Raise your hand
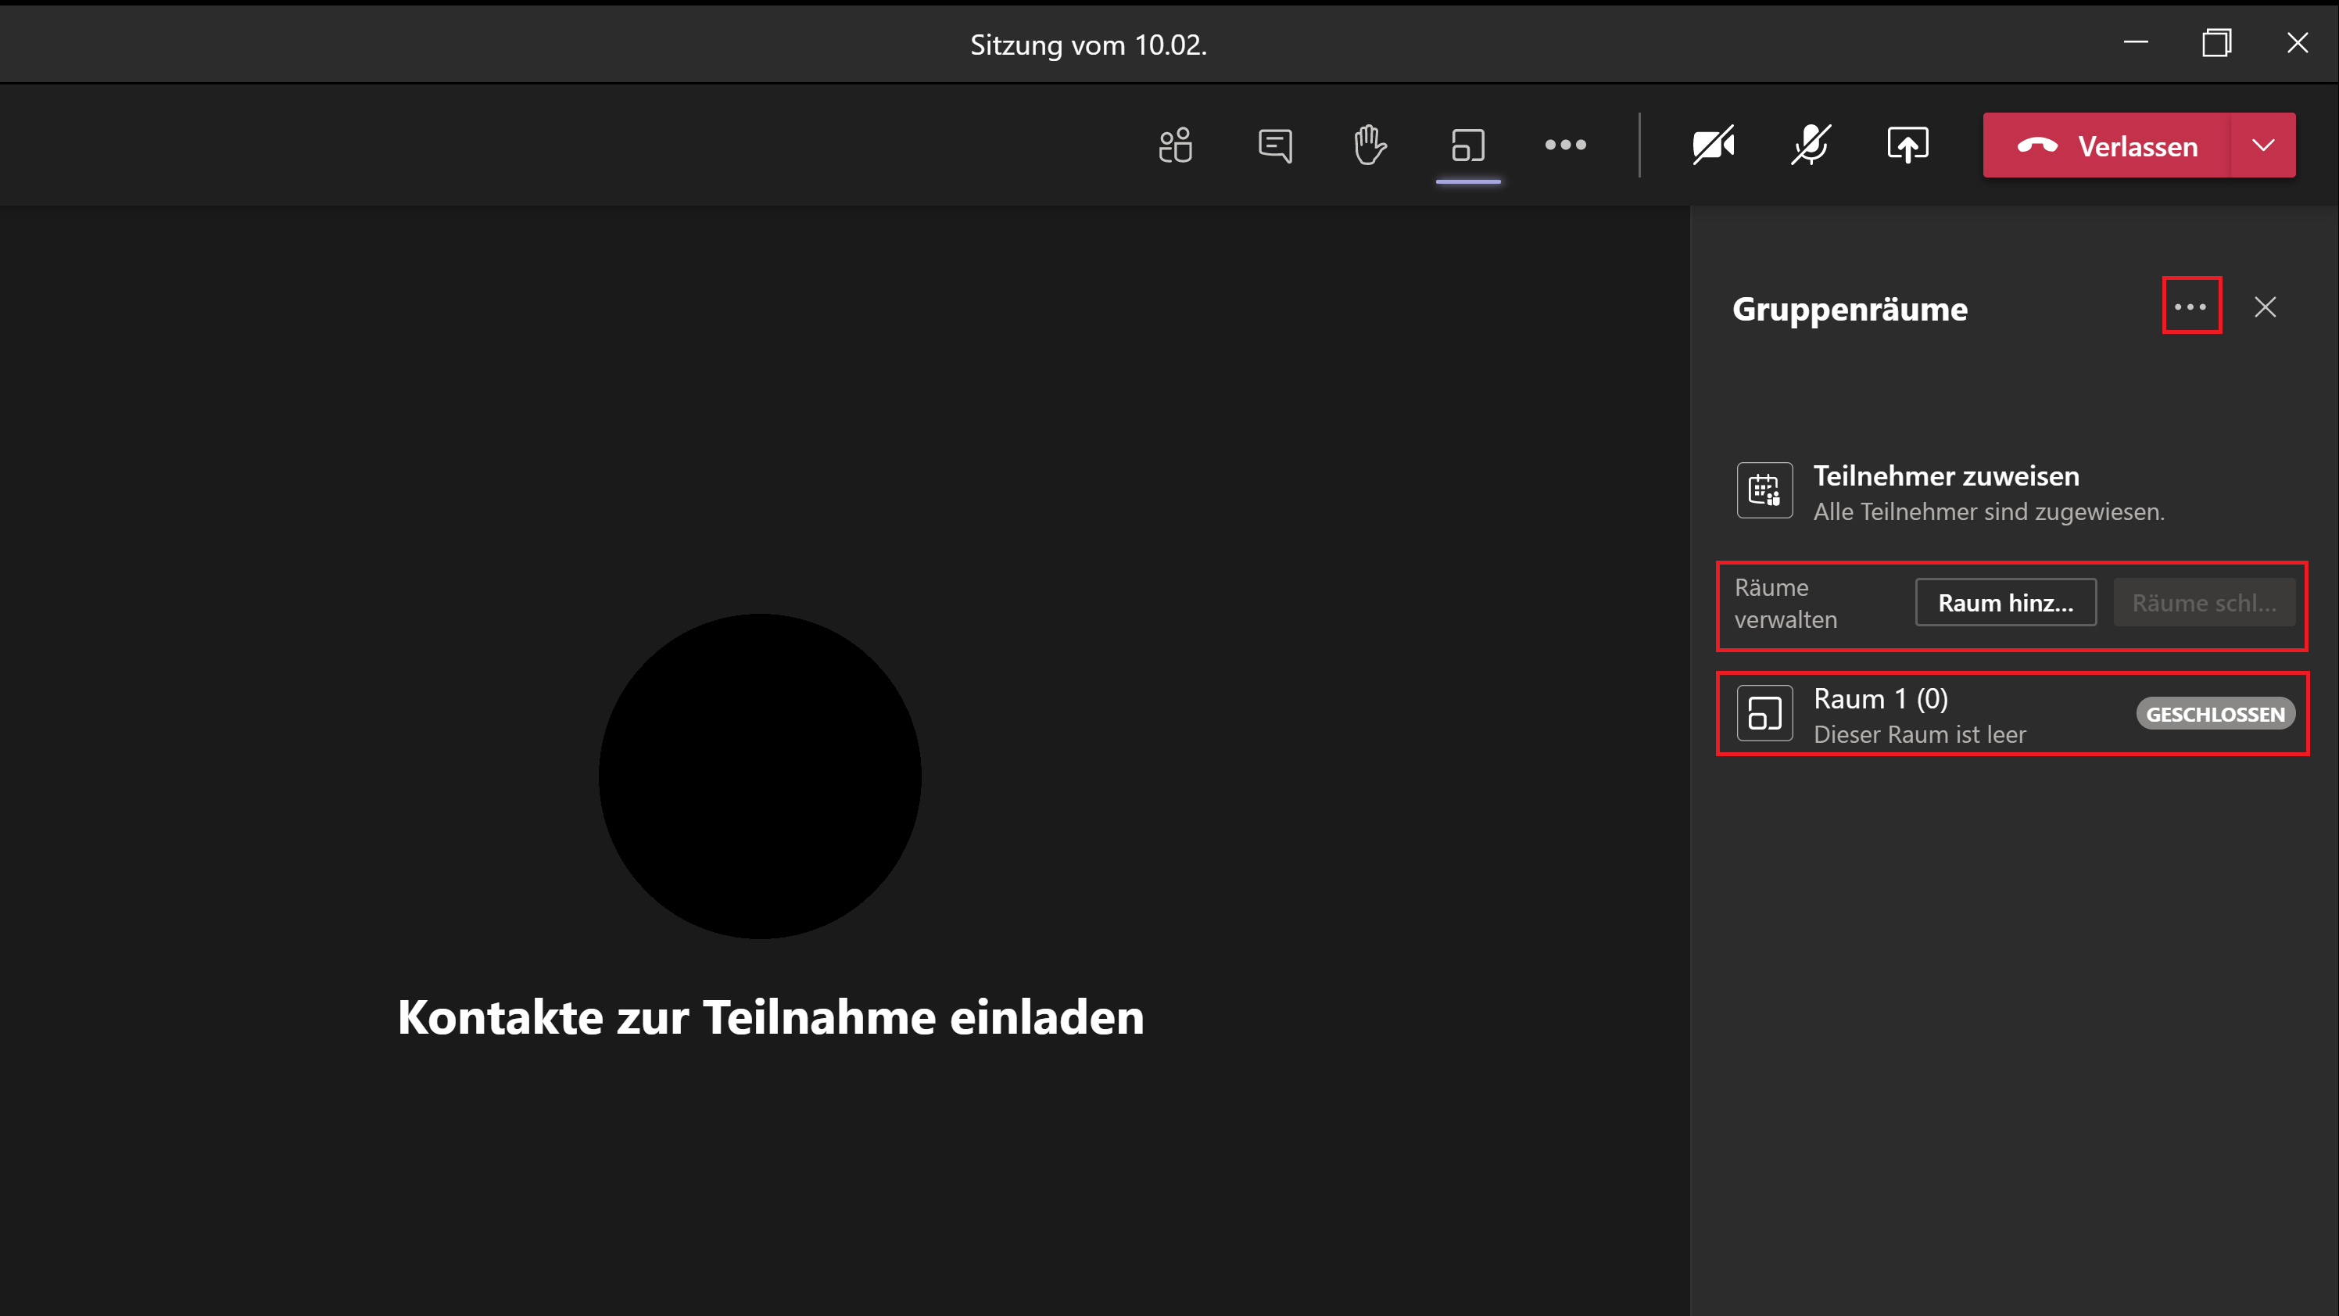The height and width of the screenshot is (1316, 2339). coord(1370,145)
